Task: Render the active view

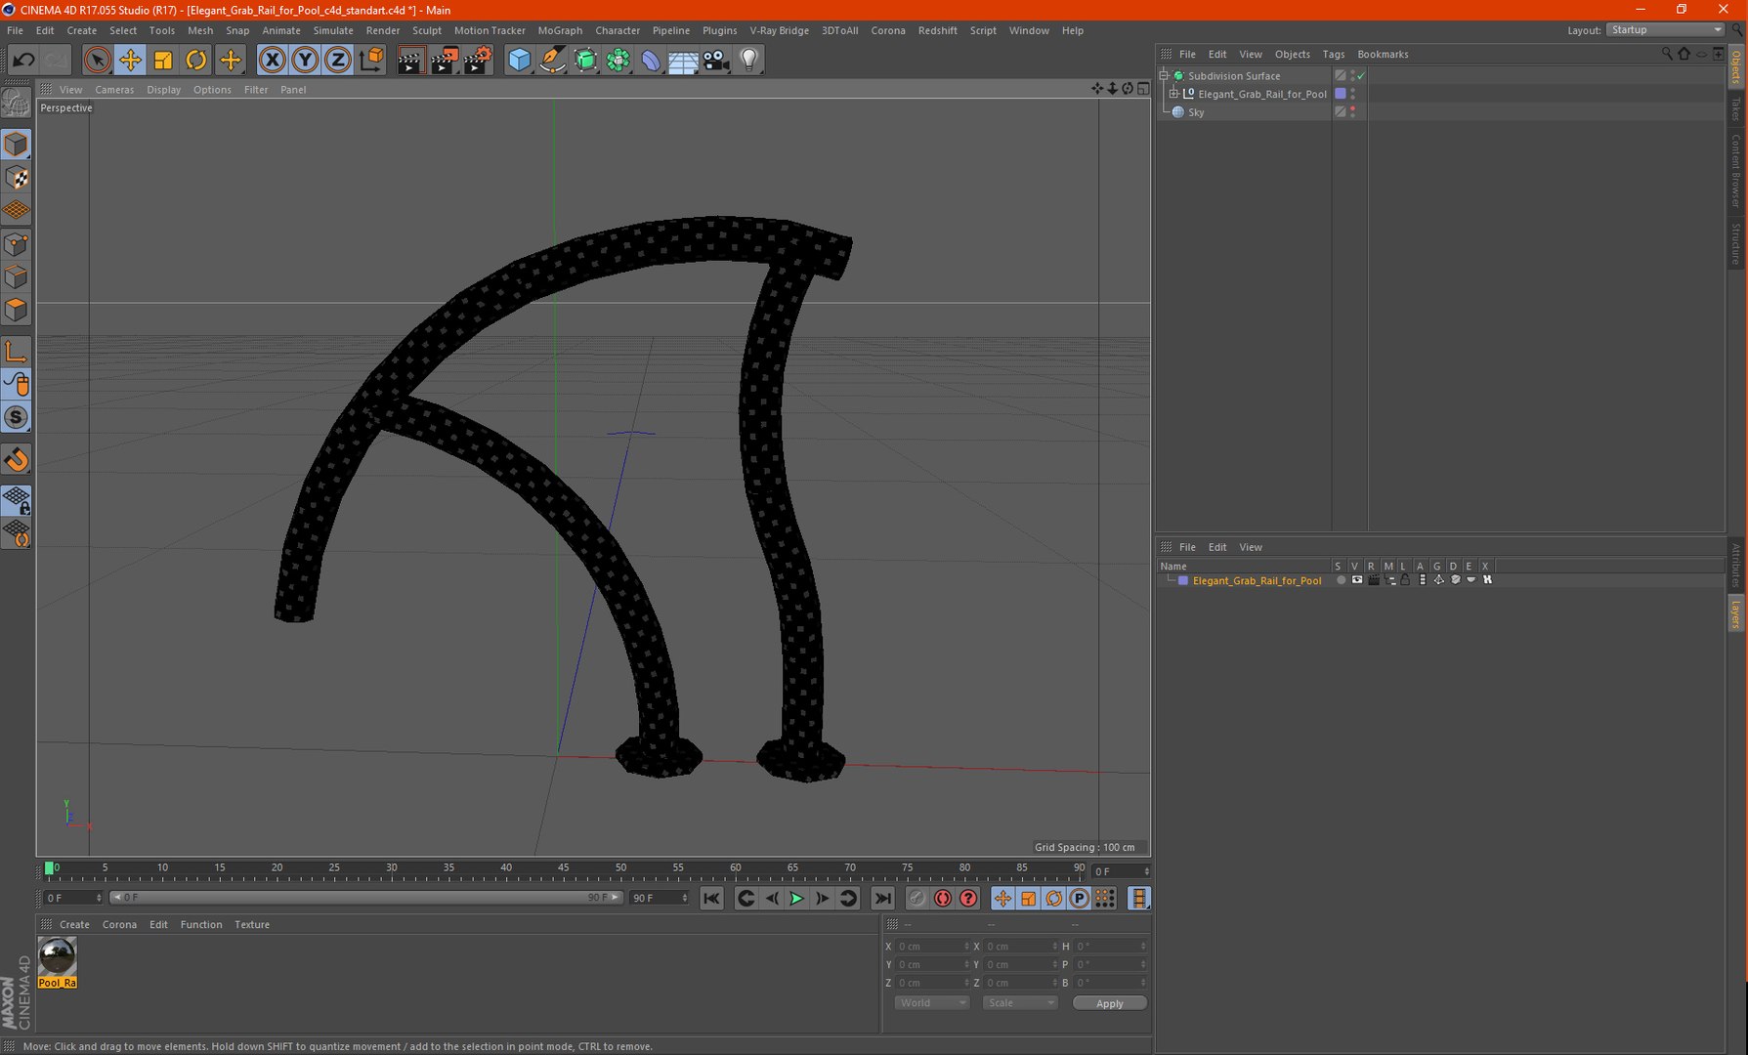Action: point(410,61)
